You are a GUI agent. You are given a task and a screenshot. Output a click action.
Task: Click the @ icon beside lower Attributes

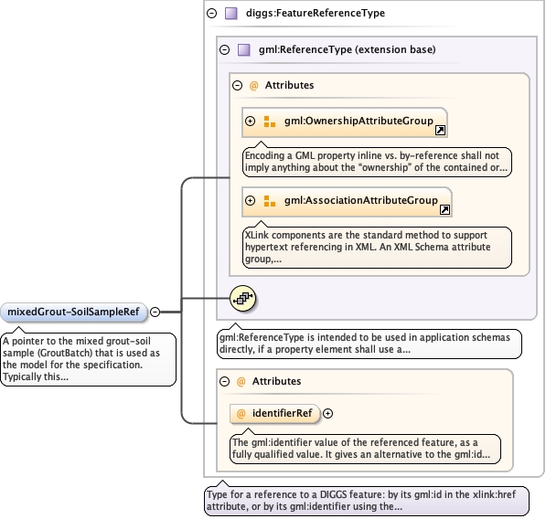point(241,382)
